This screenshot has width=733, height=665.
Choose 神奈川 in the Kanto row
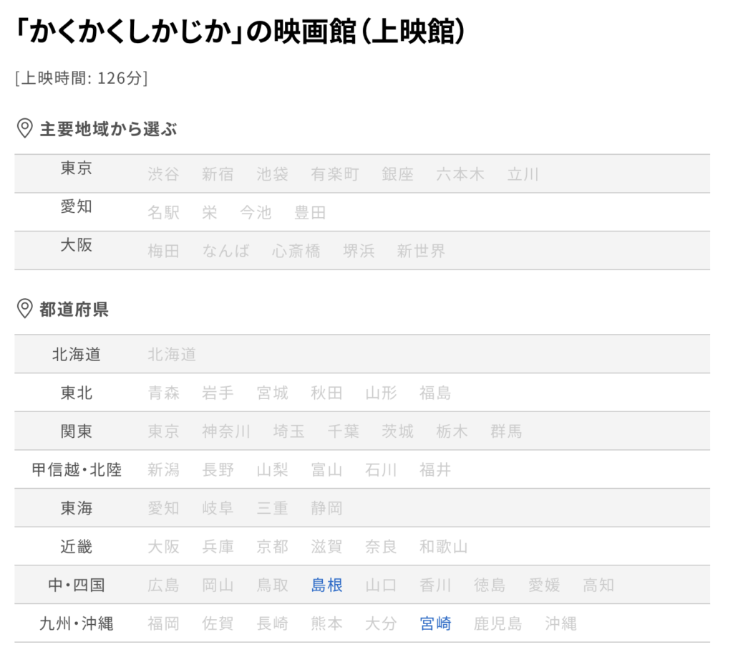(226, 431)
